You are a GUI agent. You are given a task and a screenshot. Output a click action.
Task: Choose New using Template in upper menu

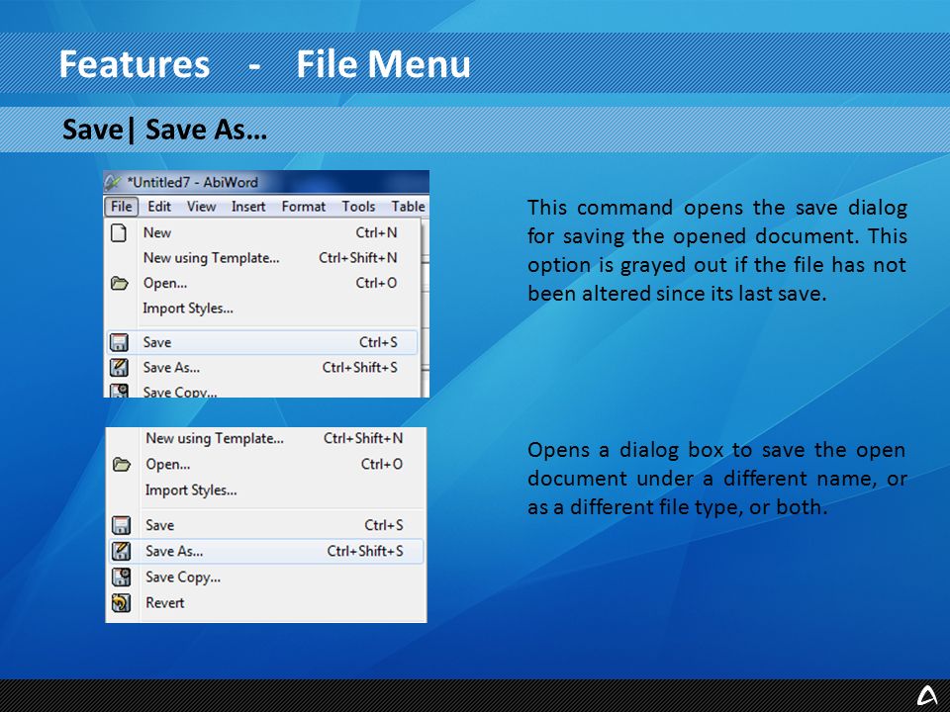262,258
